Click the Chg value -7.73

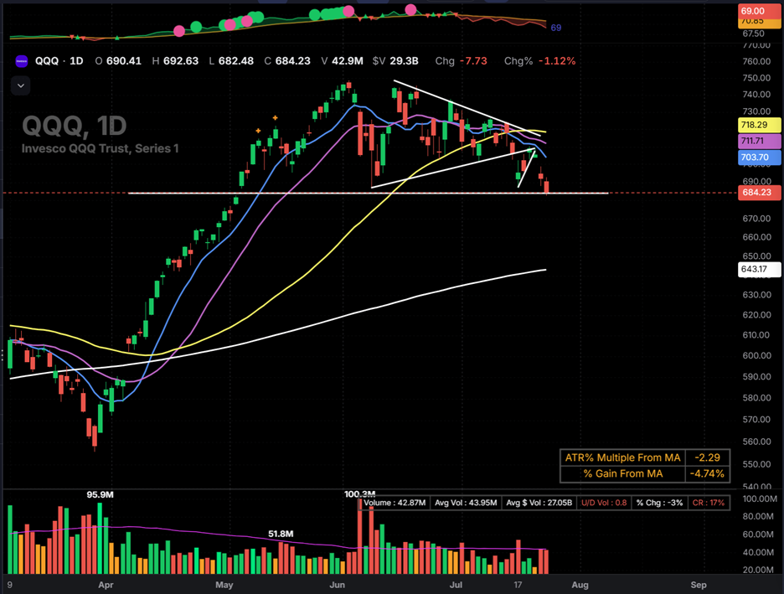pos(473,61)
